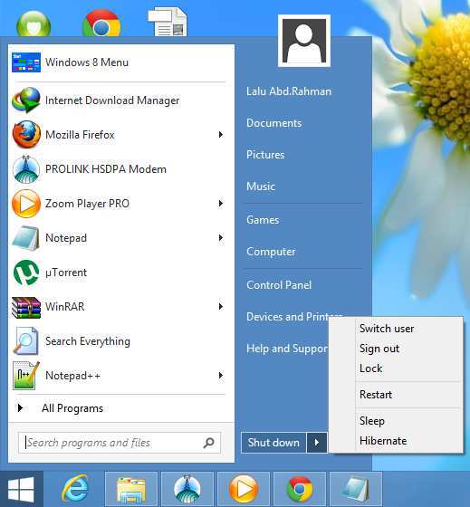The width and height of the screenshot is (470, 507).
Task: Choose Sign out in the power menu
Action: point(379,349)
